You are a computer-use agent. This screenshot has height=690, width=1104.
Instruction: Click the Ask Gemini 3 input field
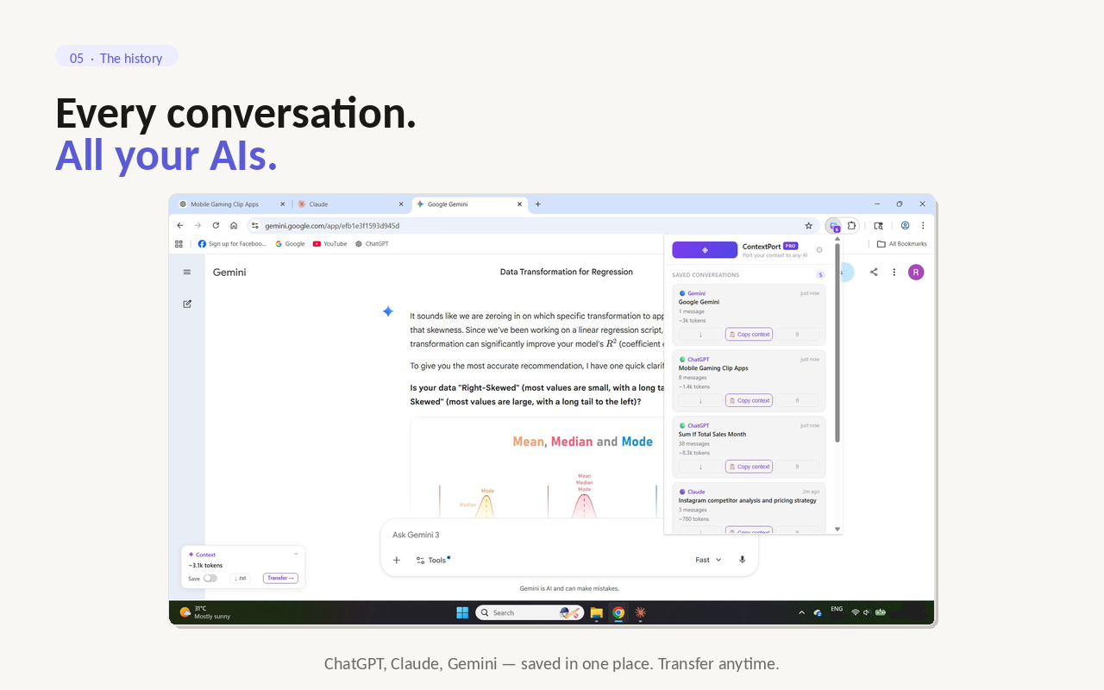pos(569,535)
